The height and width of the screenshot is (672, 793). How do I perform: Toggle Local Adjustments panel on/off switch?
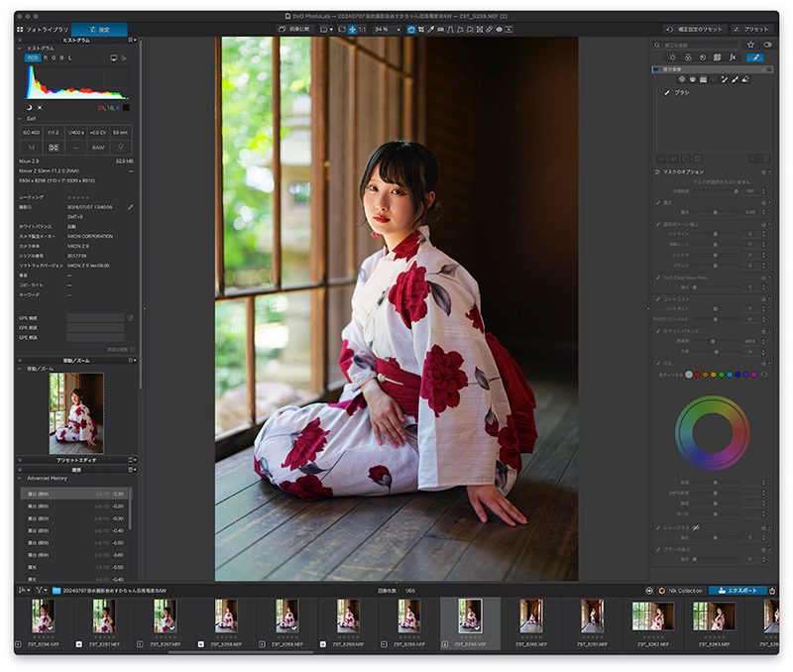[x=657, y=69]
